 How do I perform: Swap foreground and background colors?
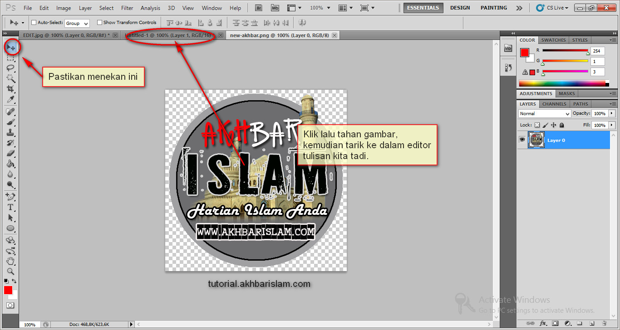pos(14,281)
